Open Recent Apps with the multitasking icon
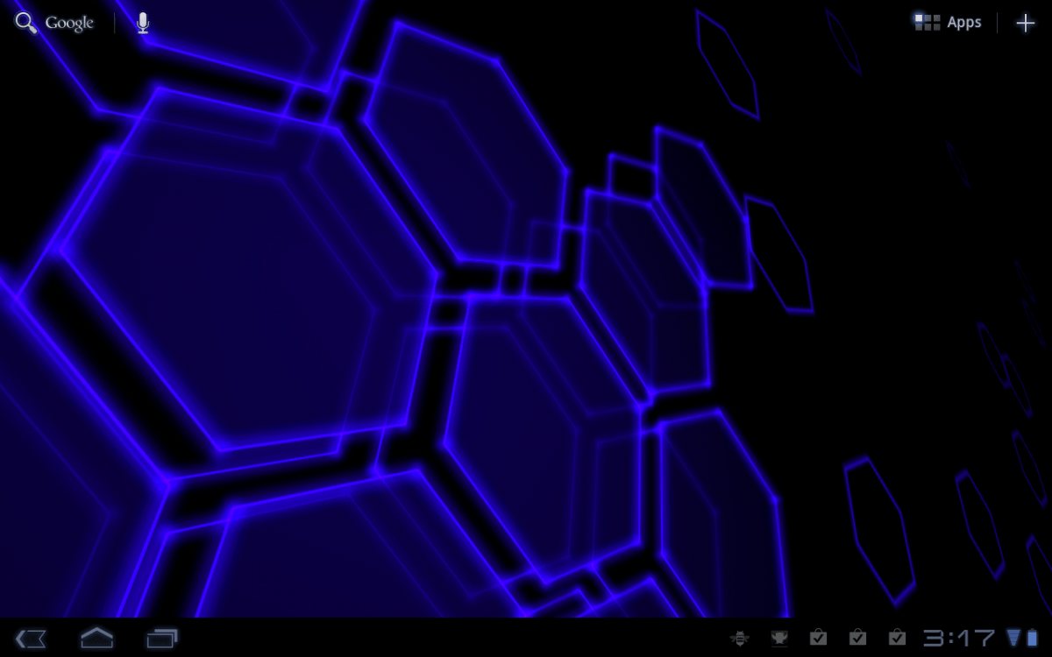 (x=163, y=638)
